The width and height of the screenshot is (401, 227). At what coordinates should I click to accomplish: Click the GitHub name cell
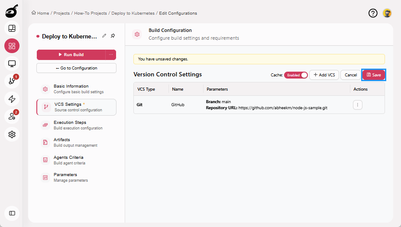click(178, 105)
